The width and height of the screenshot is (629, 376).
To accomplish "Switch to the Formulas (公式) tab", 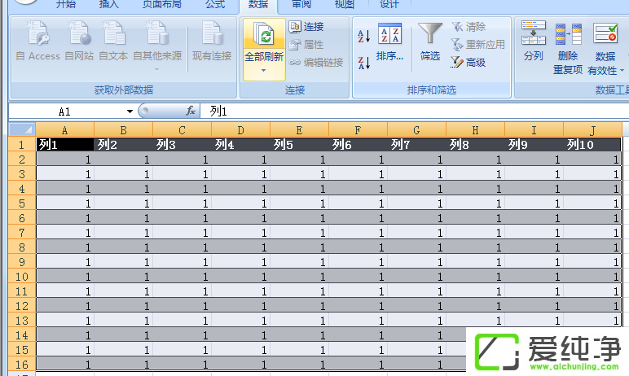I will pyautogui.click(x=215, y=4).
